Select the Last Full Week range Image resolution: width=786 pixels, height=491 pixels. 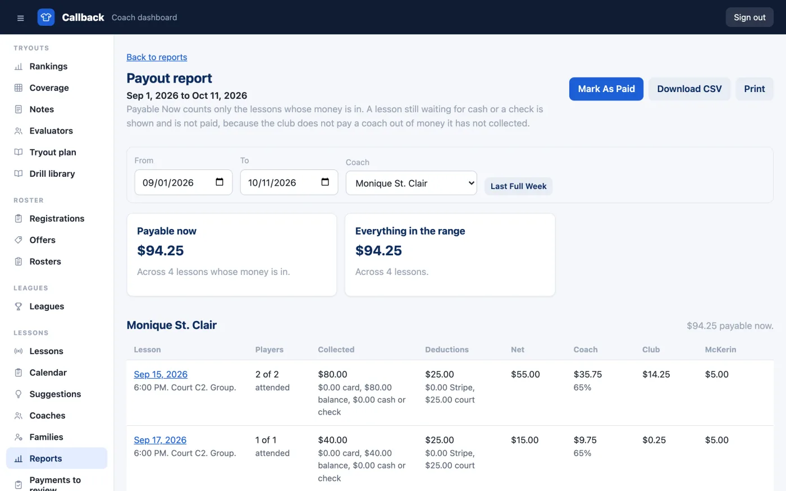[518, 186]
